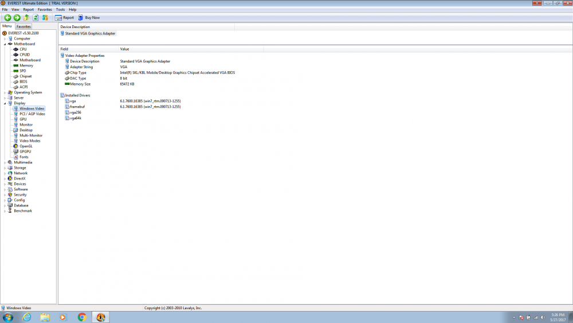573x323 pixels.
Task: Click the green Forward arrow toolbar icon
Action: pyautogui.click(x=17, y=18)
